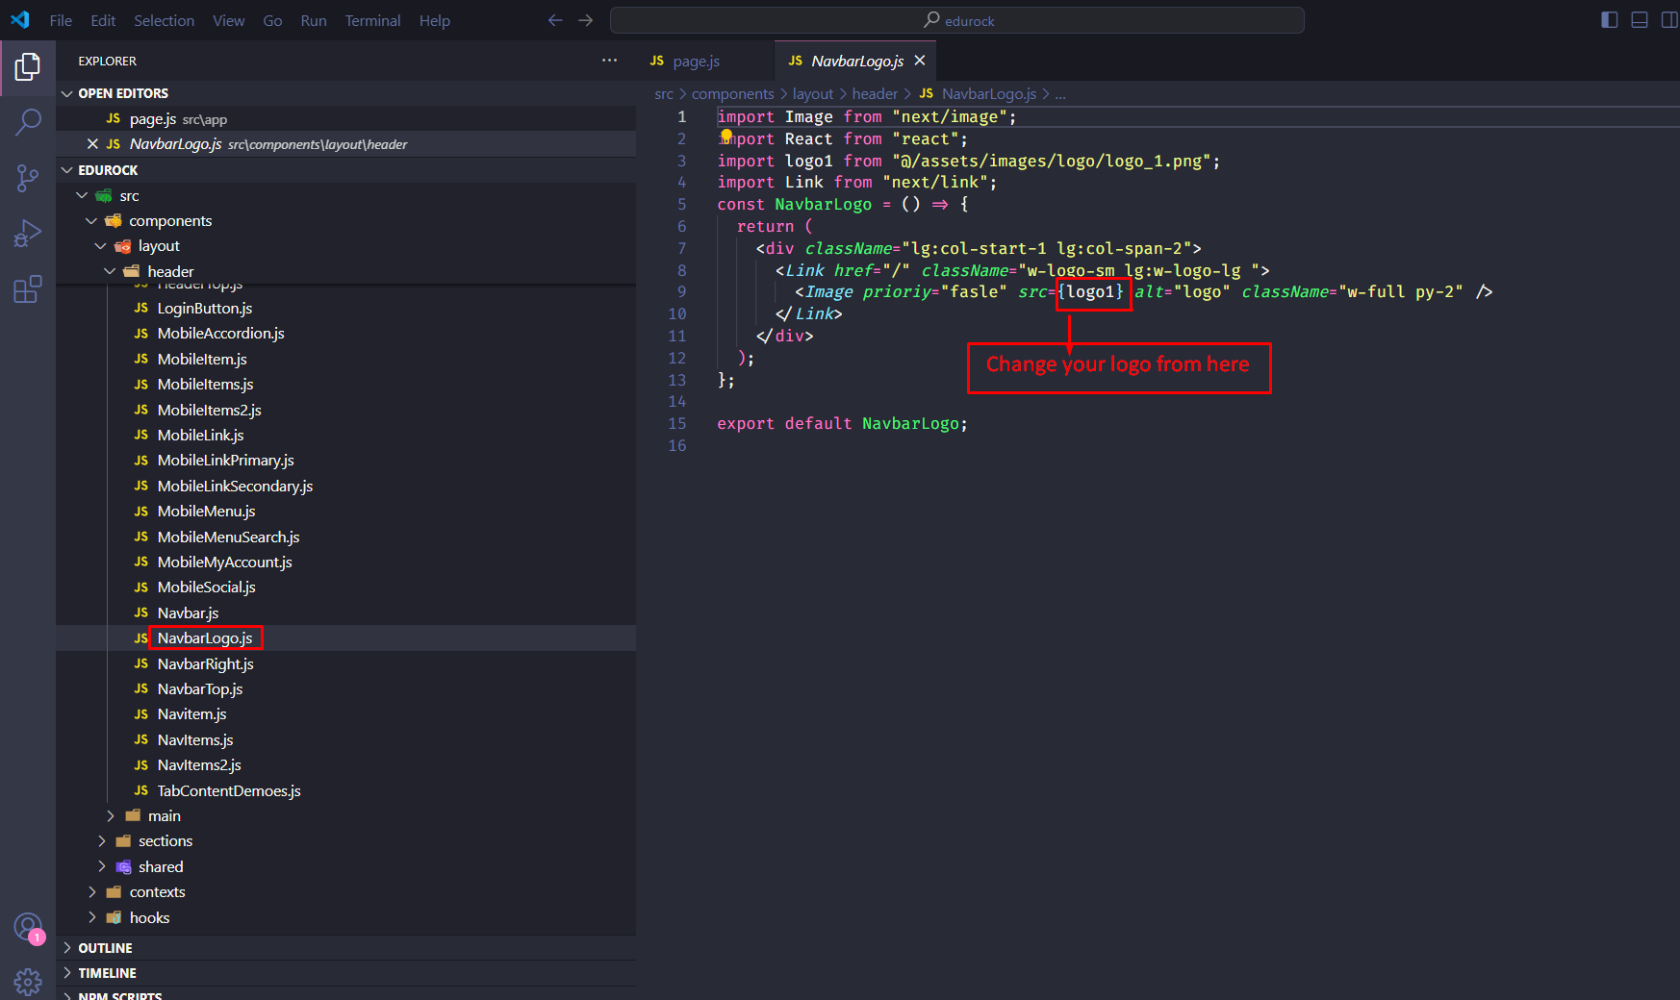Open MobileAccordion.js file
1680x1000 pixels.
click(345, 333)
